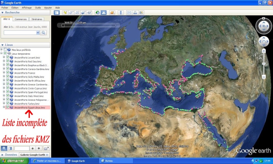This screenshot has width=273, height=164.
Task: Switch to 'Poster un nouveau s...' taskbar window
Action: [47, 161]
